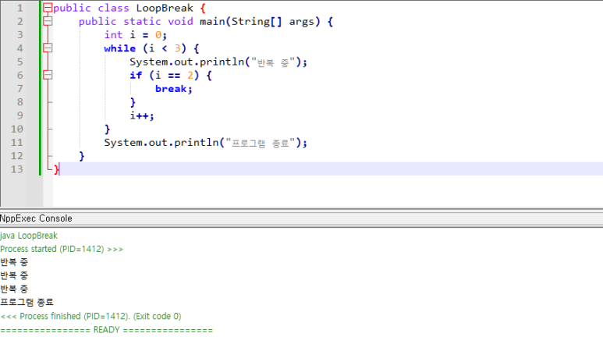Select line number 13 in margin
This screenshot has height=344, width=603.
click(17, 169)
